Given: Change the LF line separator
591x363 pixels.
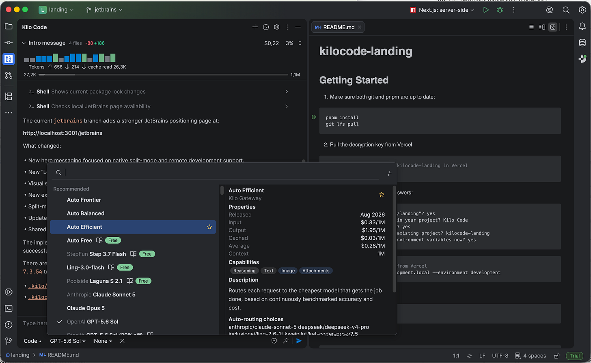Looking at the screenshot, I should click(x=482, y=356).
